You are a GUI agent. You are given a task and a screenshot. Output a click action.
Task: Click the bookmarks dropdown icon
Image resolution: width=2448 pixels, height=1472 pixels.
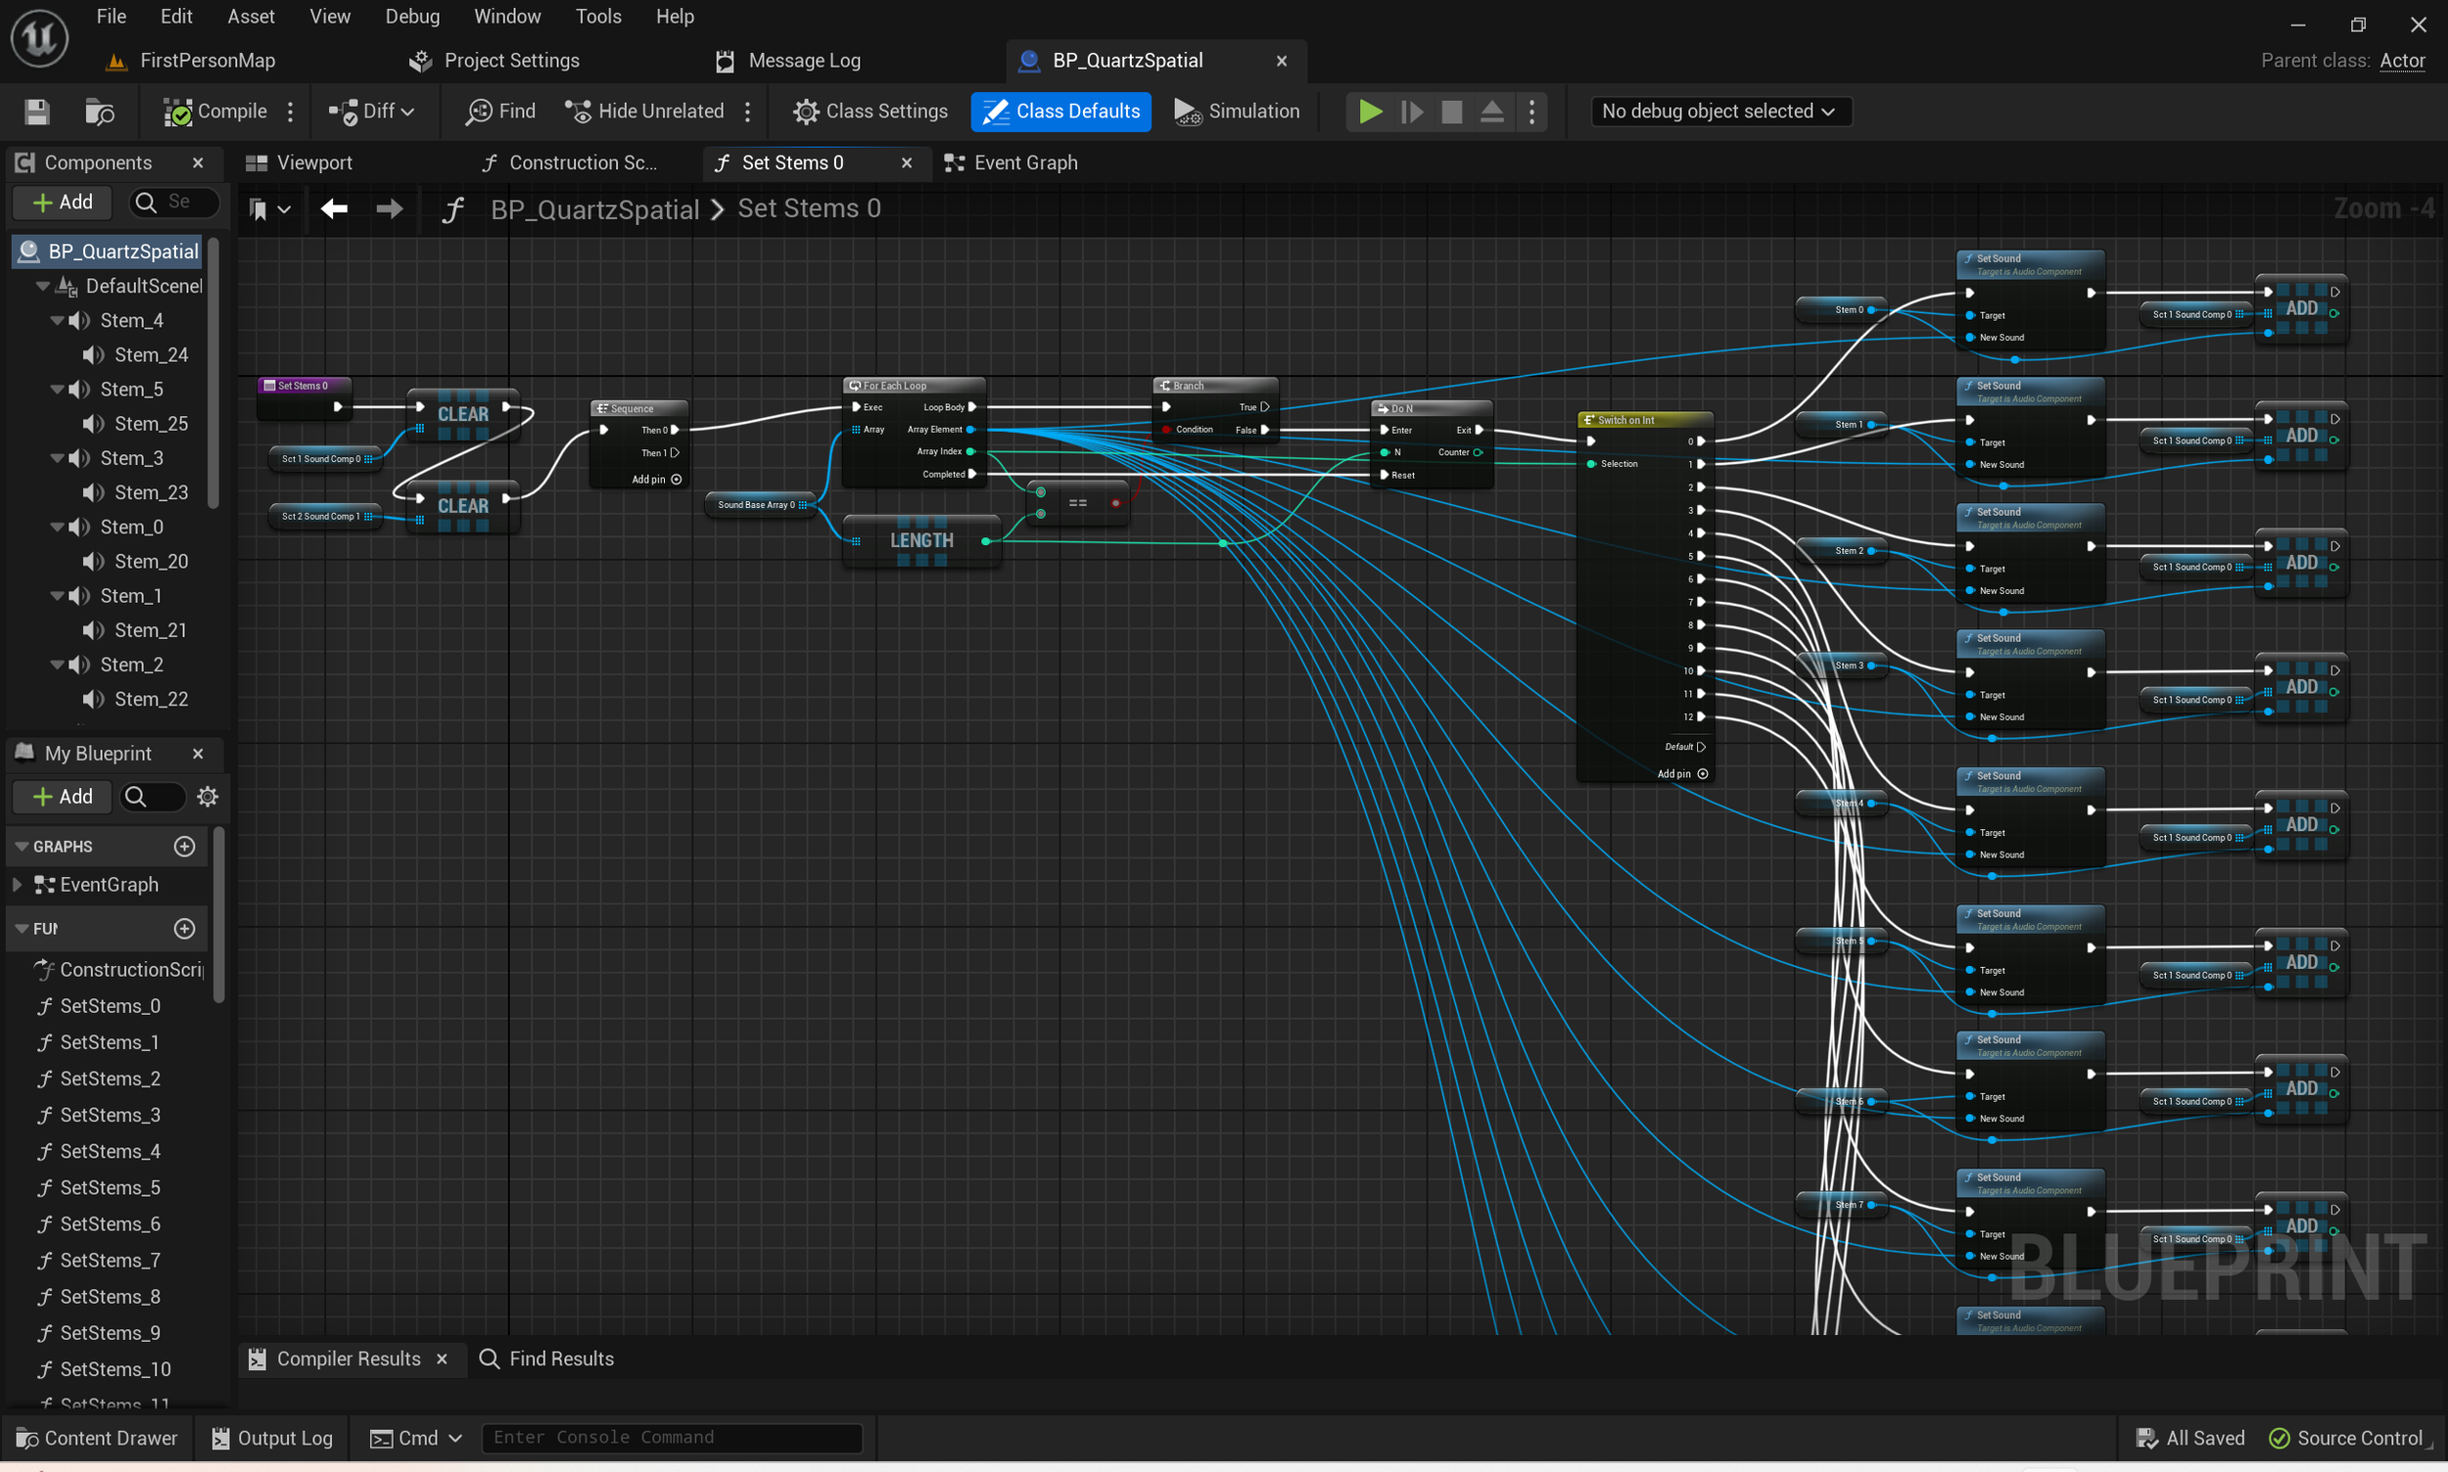coord(268,208)
